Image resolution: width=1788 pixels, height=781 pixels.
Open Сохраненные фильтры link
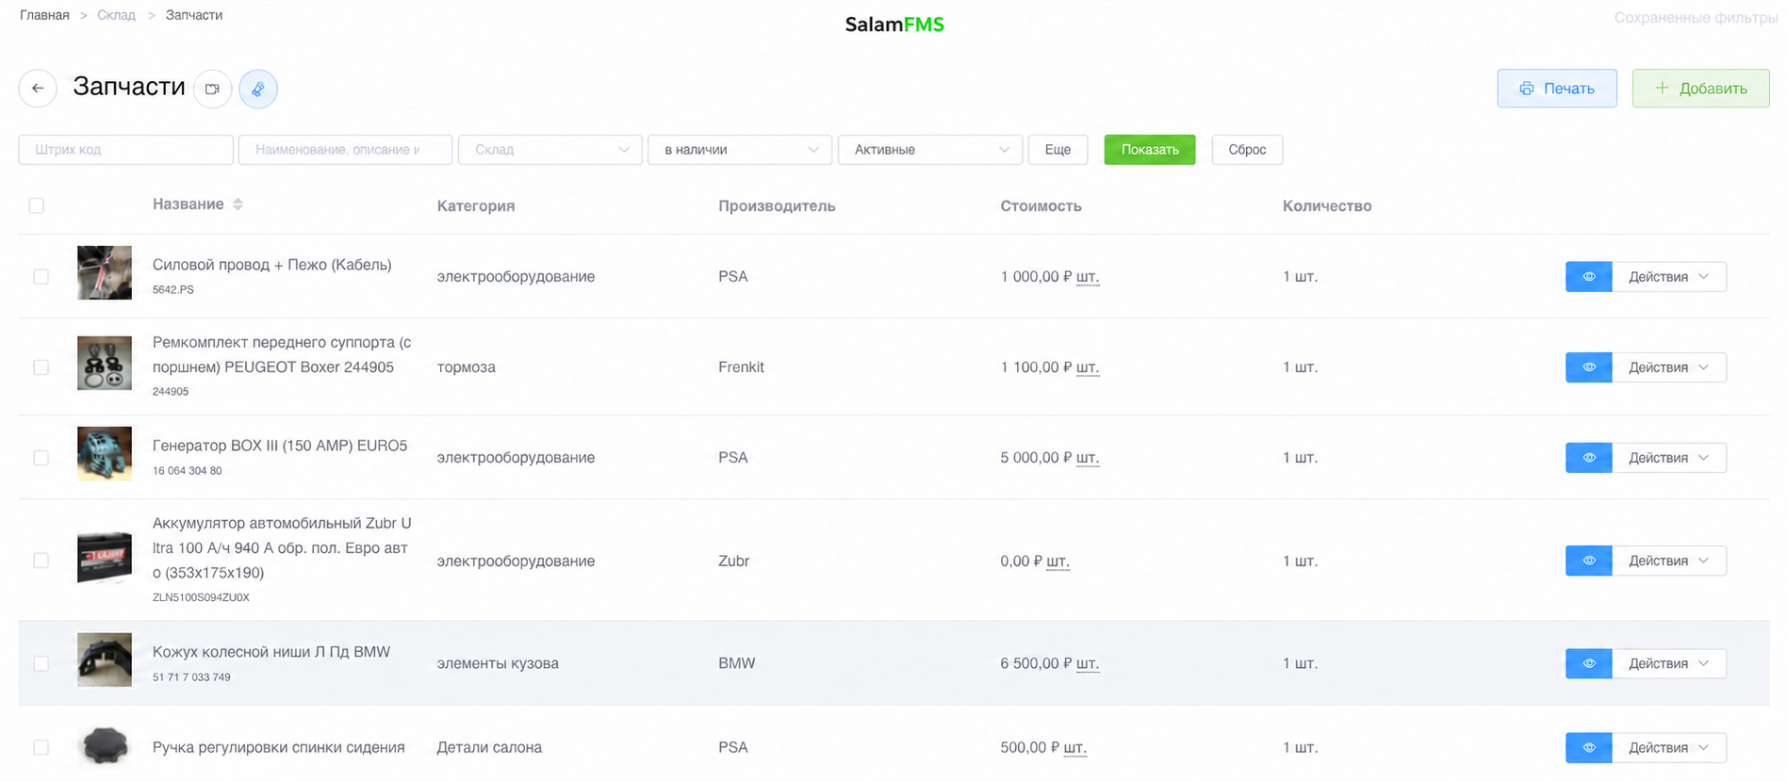[1696, 18]
